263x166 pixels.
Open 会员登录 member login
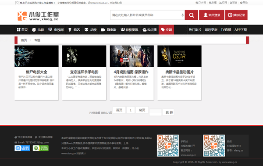pyautogui.click(x=212, y=15)
